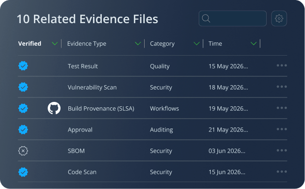Click the search magnifier icon

(x=206, y=19)
